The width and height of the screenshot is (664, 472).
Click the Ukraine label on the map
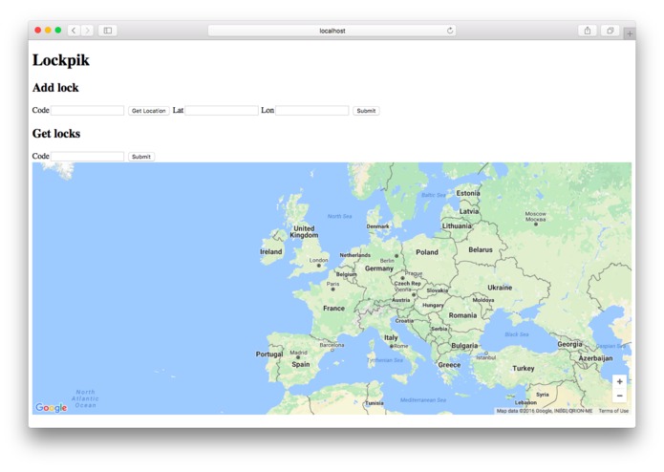(500, 288)
